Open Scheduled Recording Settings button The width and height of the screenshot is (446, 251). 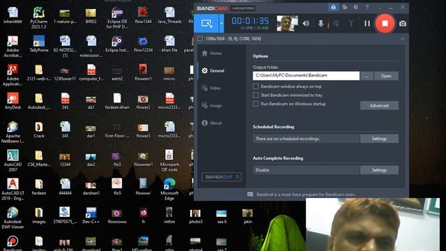[x=379, y=139]
